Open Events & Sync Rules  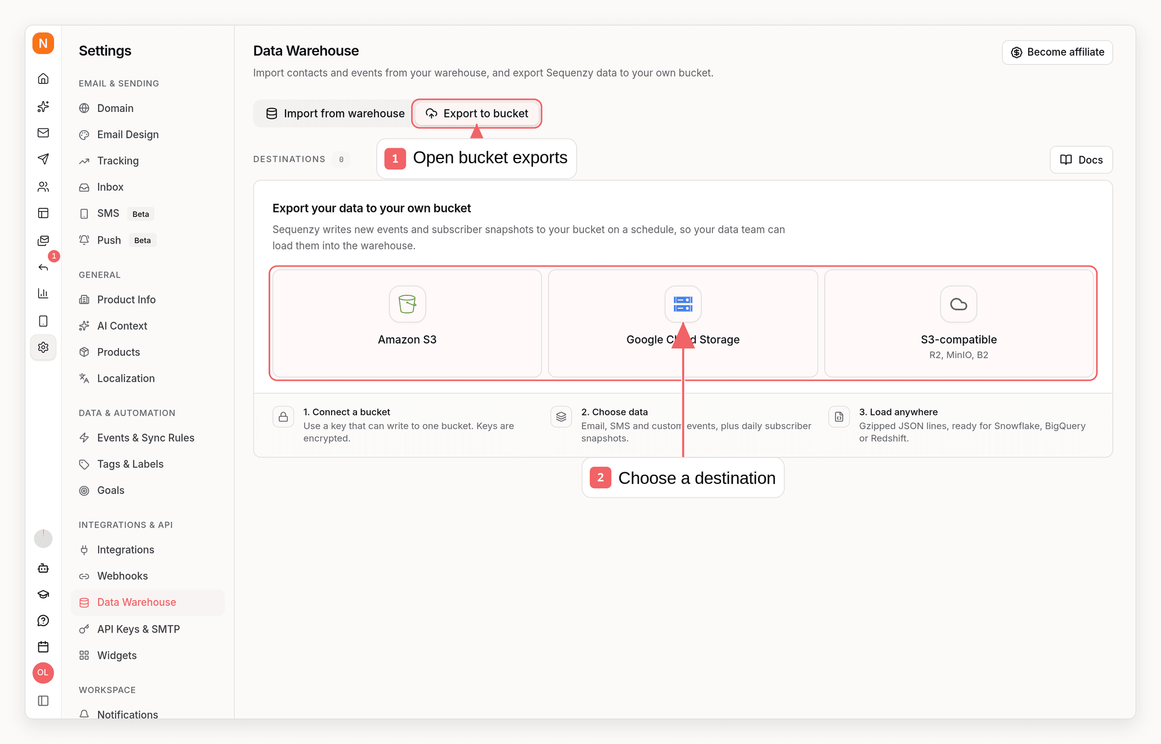[147, 438]
